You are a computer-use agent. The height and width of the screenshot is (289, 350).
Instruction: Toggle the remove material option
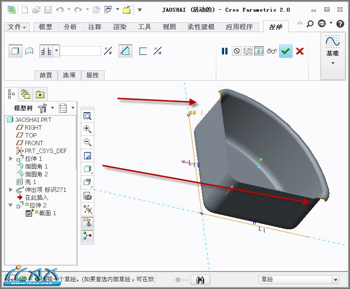125,51
